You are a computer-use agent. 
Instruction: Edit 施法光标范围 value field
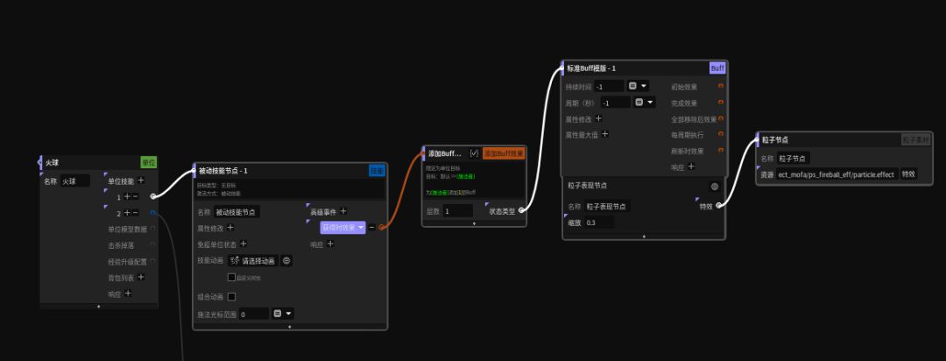pos(253,314)
